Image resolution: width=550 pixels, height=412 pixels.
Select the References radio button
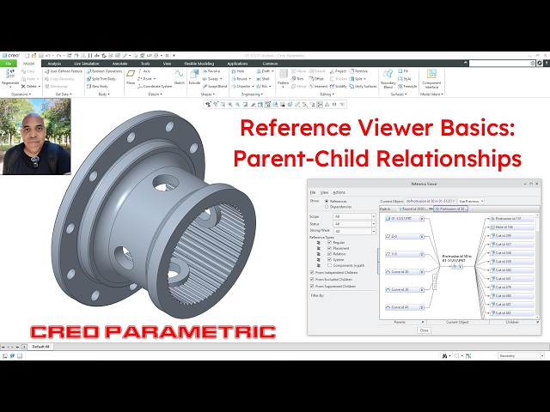pos(327,202)
